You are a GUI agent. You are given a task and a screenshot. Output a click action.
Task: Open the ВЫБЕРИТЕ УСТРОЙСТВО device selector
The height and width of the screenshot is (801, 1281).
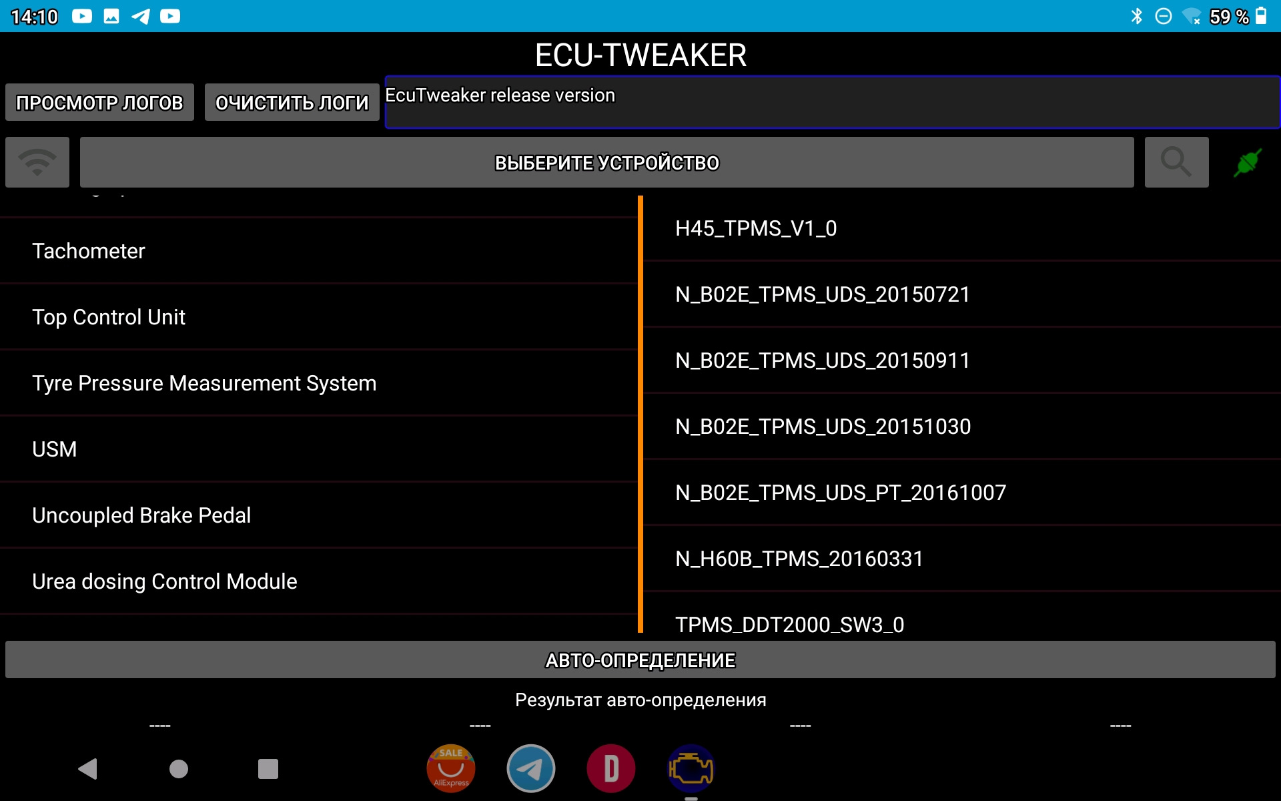(606, 162)
